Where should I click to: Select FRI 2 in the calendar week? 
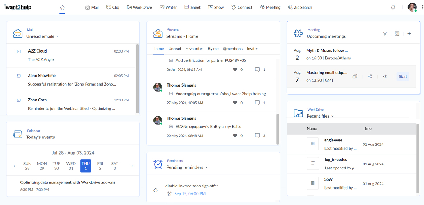coord(100,166)
